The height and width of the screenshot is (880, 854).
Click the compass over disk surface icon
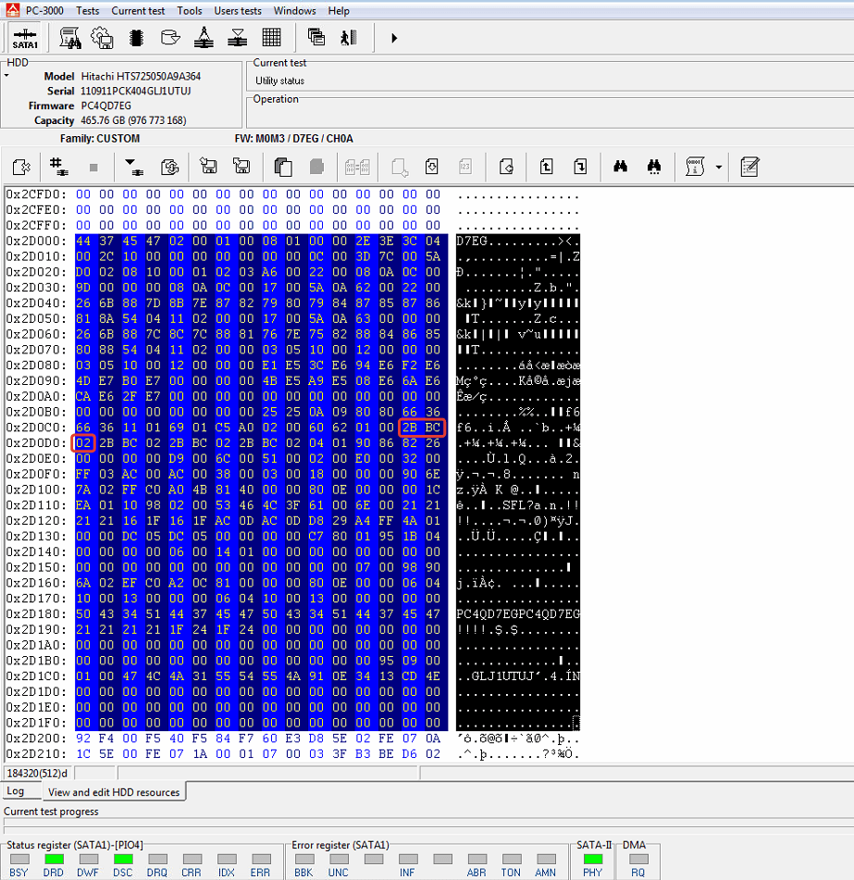(204, 38)
